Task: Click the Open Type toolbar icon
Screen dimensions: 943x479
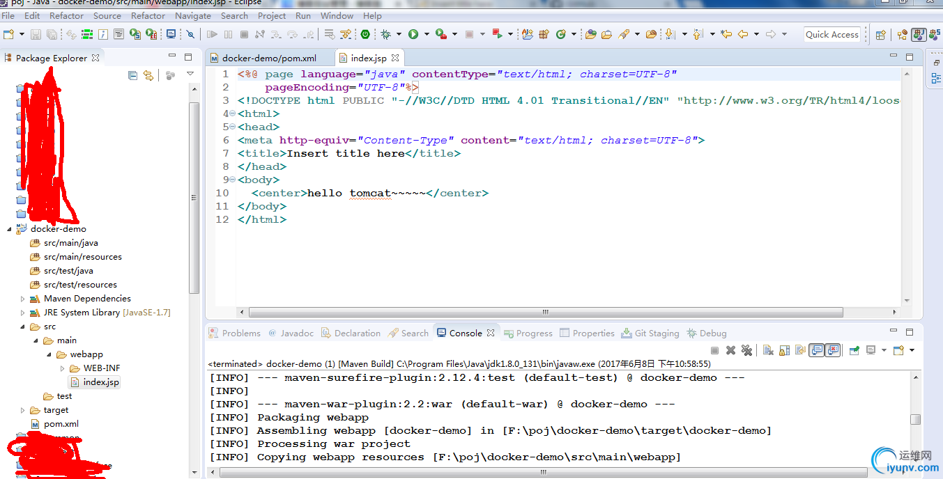Action: pyautogui.click(x=591, y=34)
